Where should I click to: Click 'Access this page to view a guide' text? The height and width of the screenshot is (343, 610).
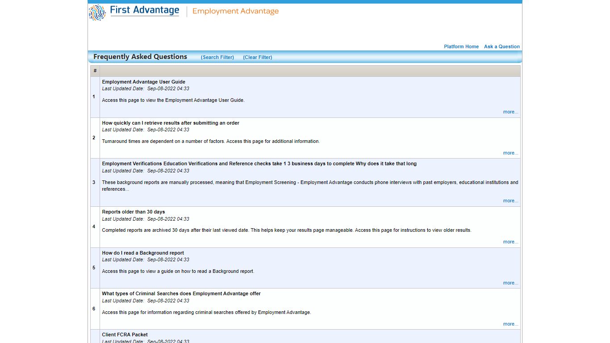pyautogui.click(x=178, y=271)
